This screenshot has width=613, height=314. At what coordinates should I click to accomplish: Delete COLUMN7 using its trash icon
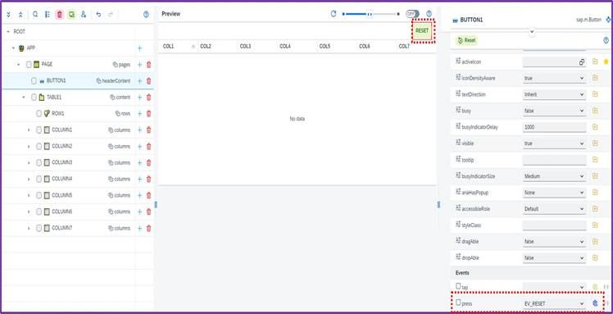point(148,229)
